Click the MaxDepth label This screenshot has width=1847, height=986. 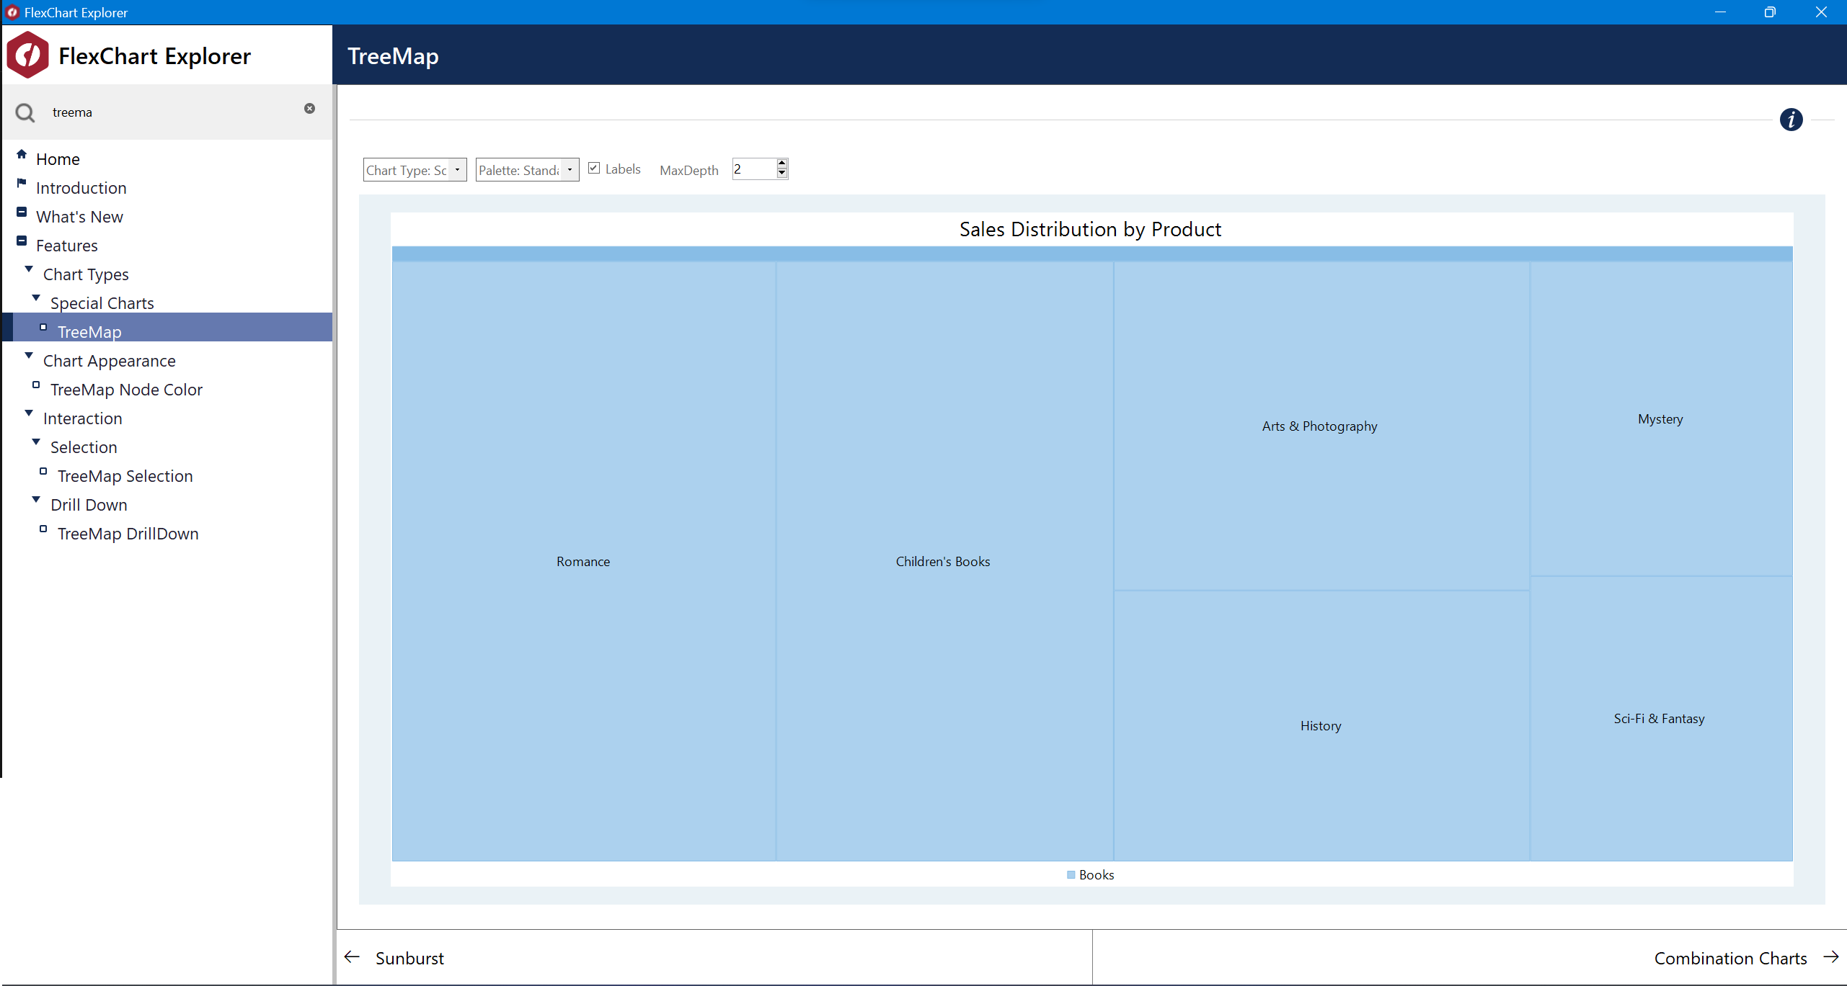click(689, 171)
